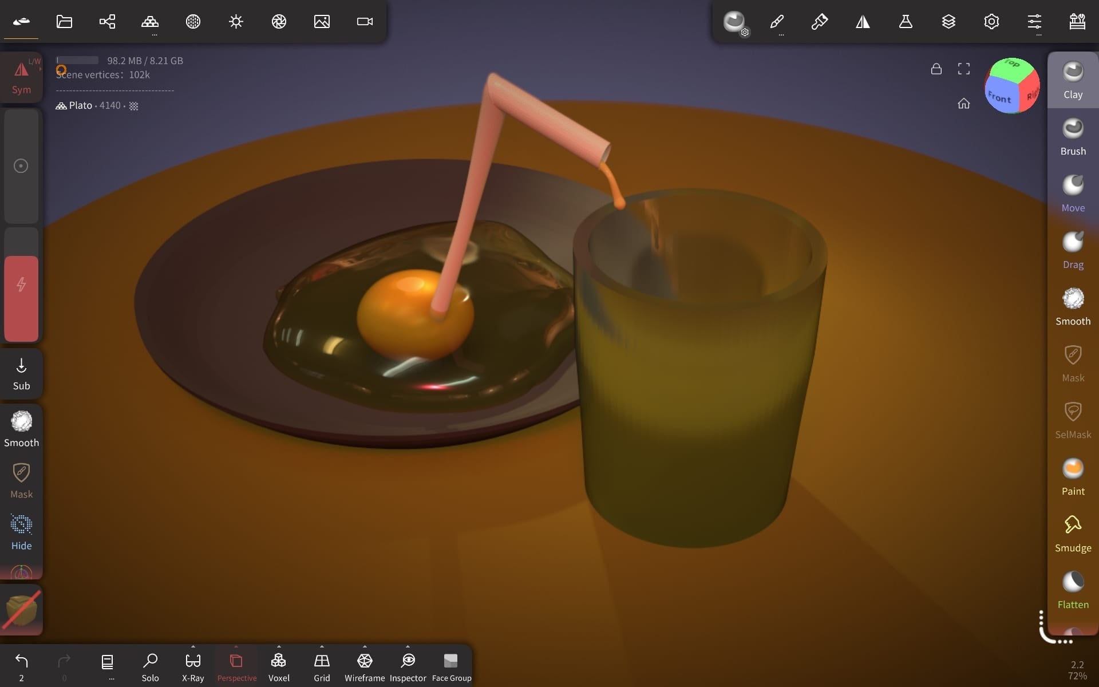This screenshot has height=687, width=1099.
Task: Click the partially visible color wheel icon
Action: [x=21, y=572]
